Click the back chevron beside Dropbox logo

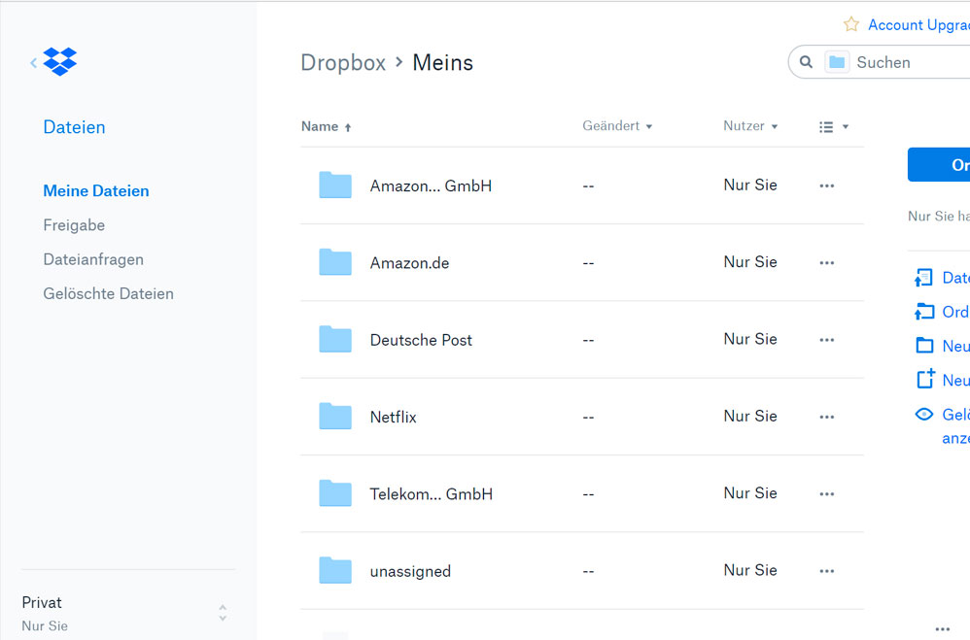(x=33, y=62)
